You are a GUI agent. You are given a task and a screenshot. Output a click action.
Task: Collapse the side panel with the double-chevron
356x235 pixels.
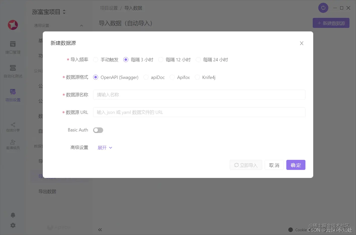pyautogui.click(x=100, y=230)
